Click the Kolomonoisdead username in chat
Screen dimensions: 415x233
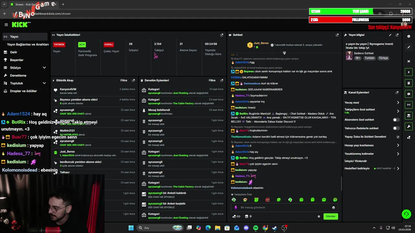pyautogui.click(x=242, y=188)
